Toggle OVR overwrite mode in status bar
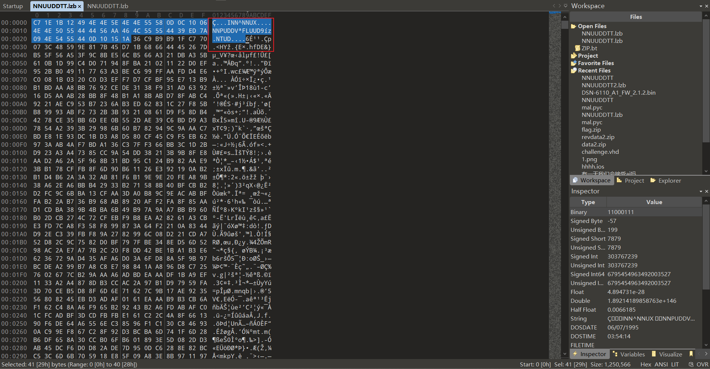 pos(702,365)
